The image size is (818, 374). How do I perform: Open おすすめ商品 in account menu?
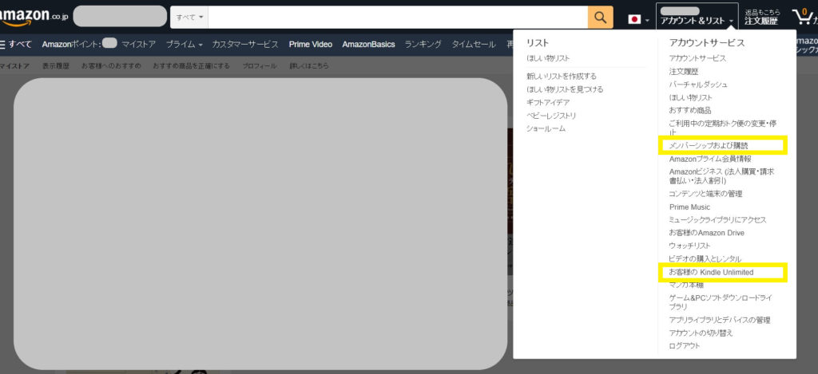point(690,110)
